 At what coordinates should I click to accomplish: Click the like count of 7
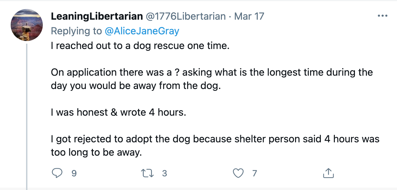click(254, 173)
